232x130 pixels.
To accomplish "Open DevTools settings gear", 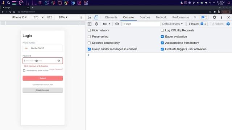I will point(215,17).
